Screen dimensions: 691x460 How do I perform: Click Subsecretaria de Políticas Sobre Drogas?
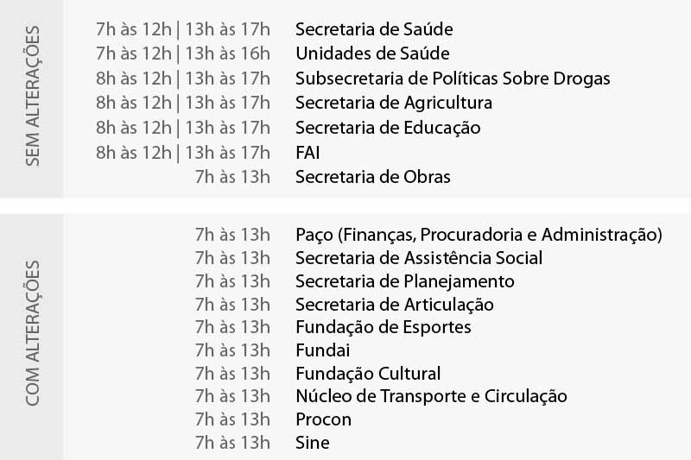[x=453, y=79]
